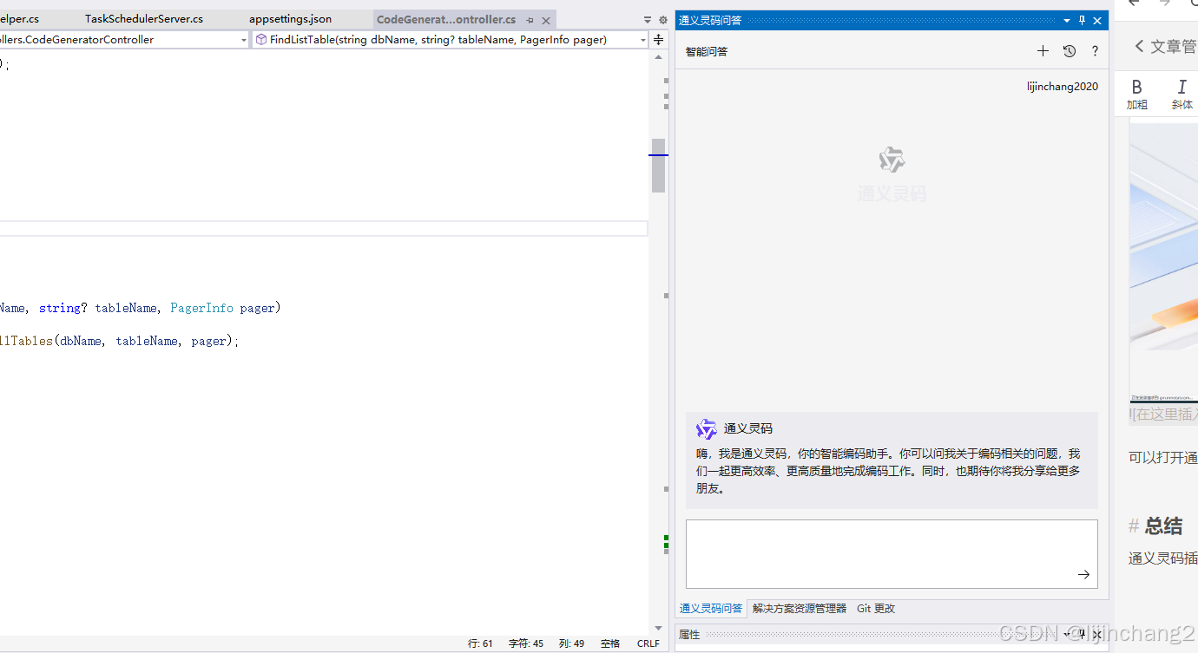Click the chat message input box
1198x653 pixels.
892,554
